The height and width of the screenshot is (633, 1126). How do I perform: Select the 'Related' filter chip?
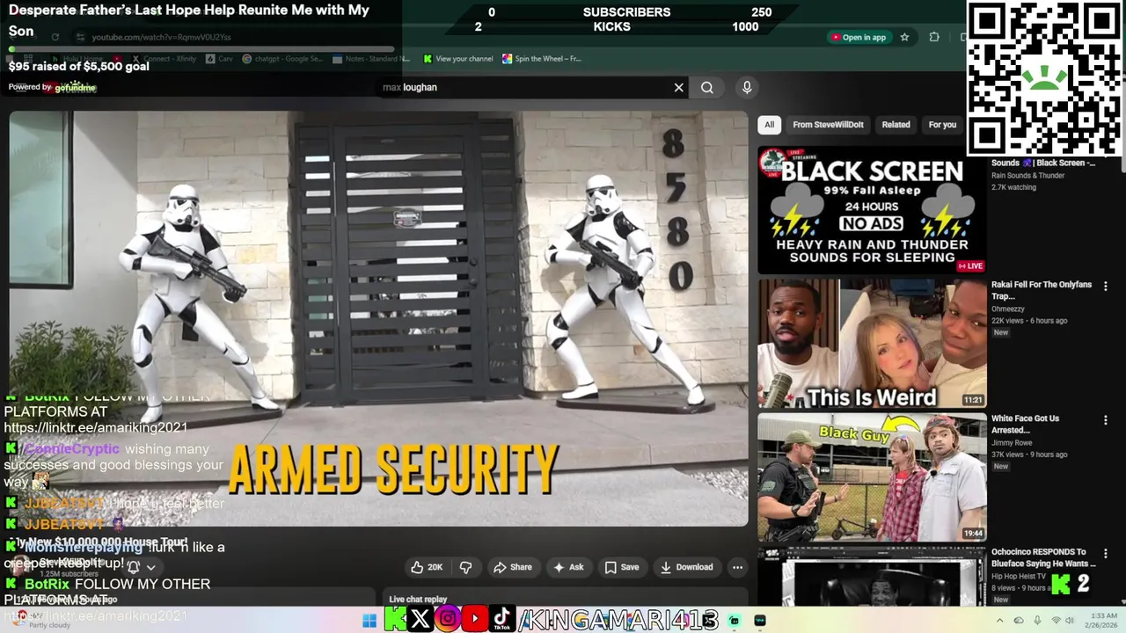(896, 125)
